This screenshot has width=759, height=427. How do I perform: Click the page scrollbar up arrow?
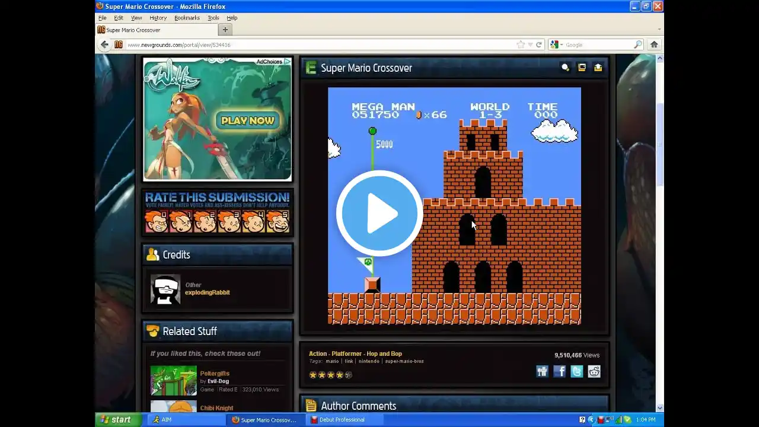click(x=659, y=58)
